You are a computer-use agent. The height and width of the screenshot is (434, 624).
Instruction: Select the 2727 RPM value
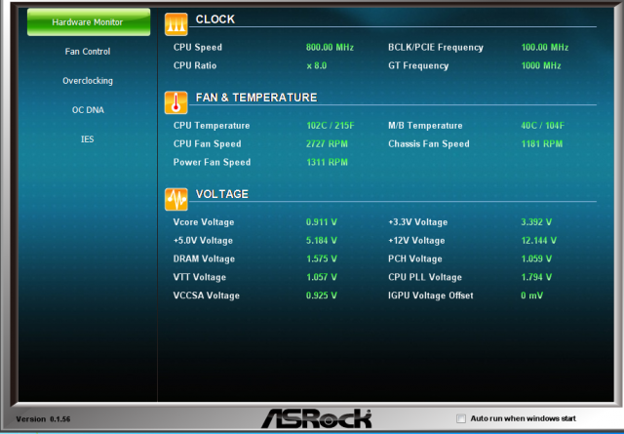click(x=327, y=144)
